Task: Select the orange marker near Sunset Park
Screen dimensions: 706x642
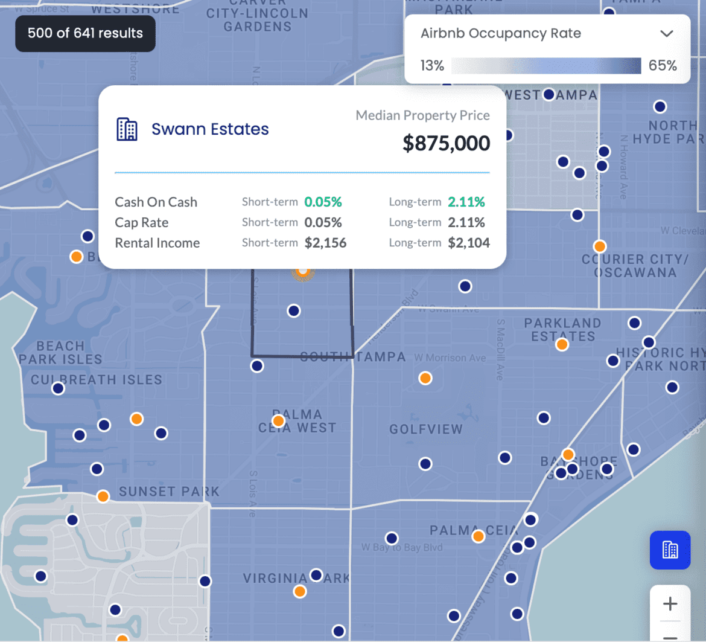Action: pyautogui.click(x=103, y=496)
